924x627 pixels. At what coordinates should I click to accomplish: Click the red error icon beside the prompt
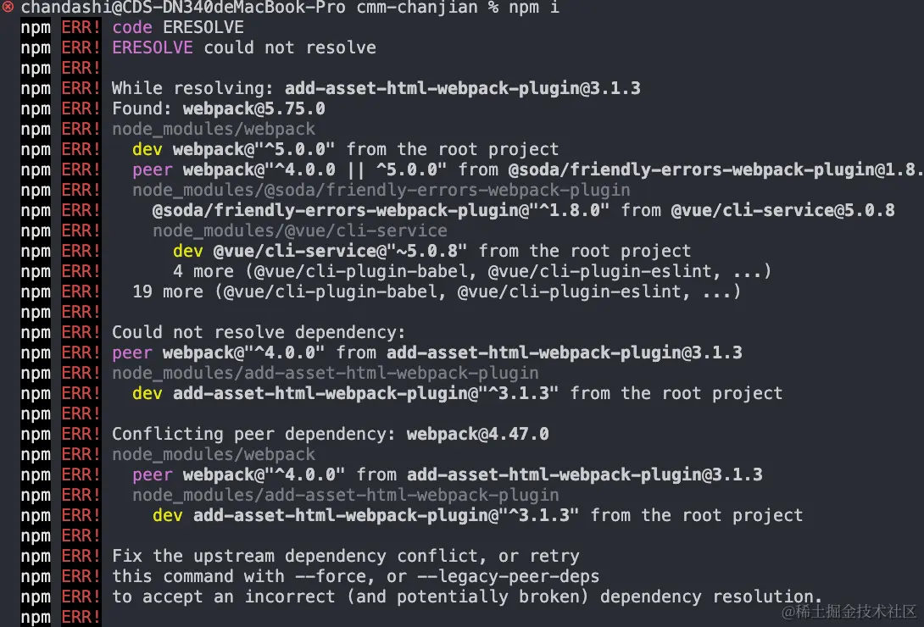coord(8,7)
